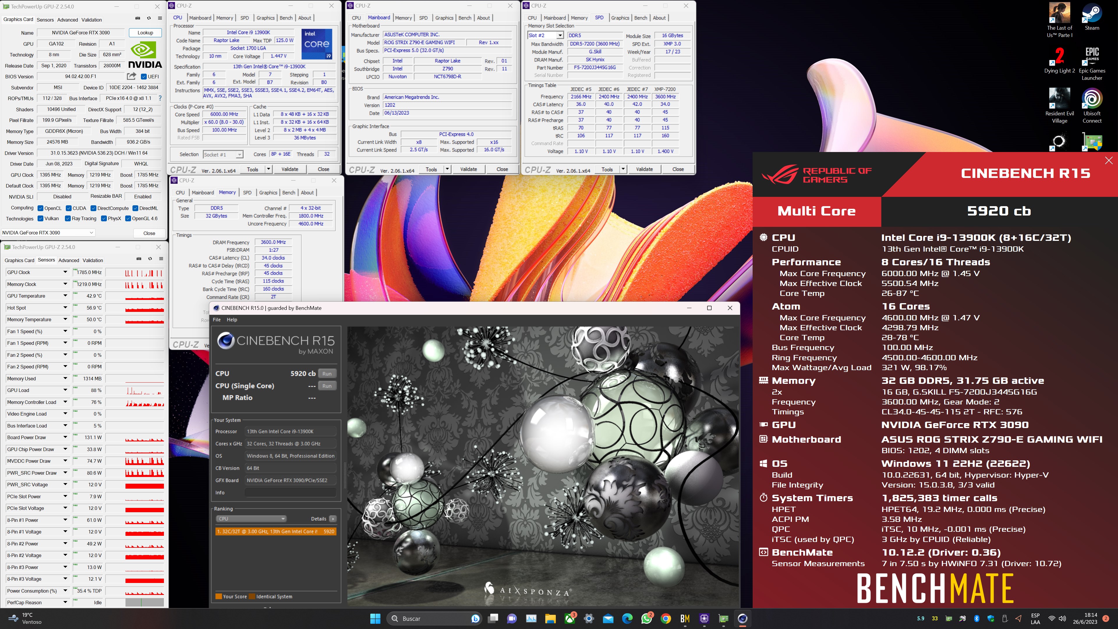Open the File menu in Cinebench
Screen dimensions: 1118x629
click(x=217, y=319)
